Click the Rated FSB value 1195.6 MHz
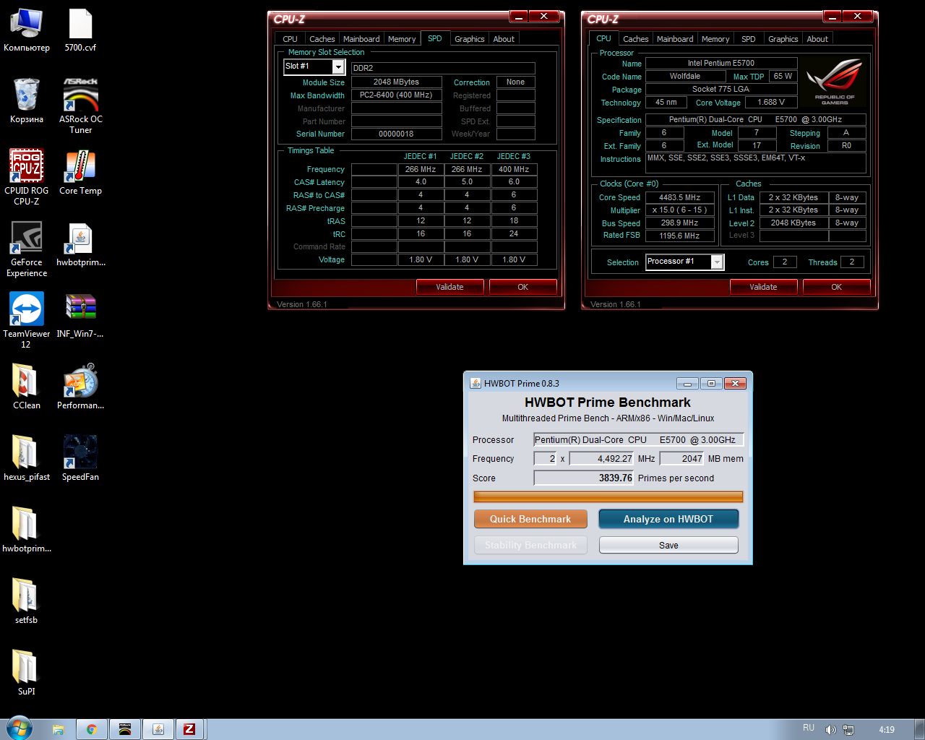This screenshot has height=740, width=925. point(679,236)
